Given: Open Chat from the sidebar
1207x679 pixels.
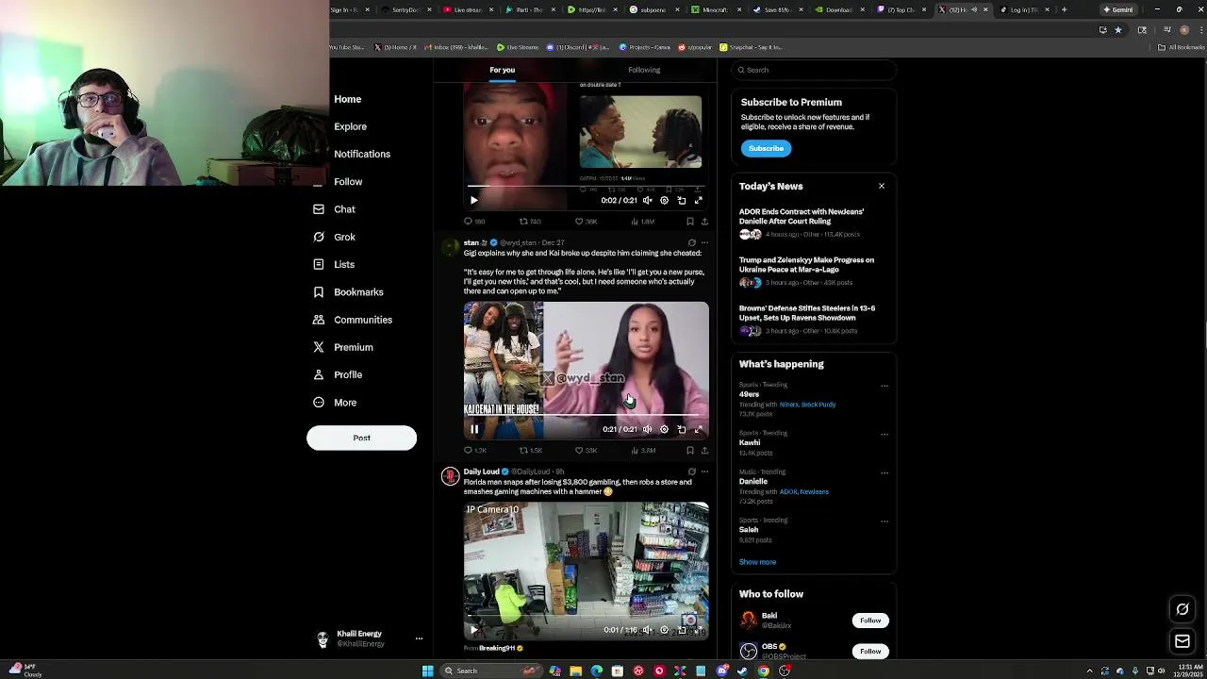Looking at the screenshot, I should click(334, 209).
